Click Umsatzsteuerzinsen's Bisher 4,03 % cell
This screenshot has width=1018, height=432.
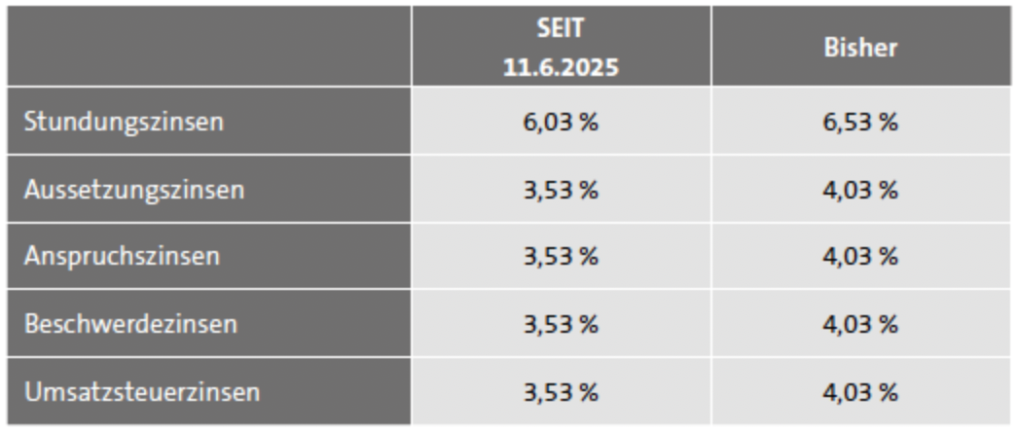(859, 392)
